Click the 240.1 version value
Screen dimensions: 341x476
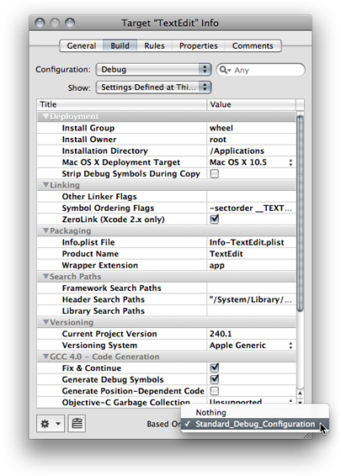[252, 334]
